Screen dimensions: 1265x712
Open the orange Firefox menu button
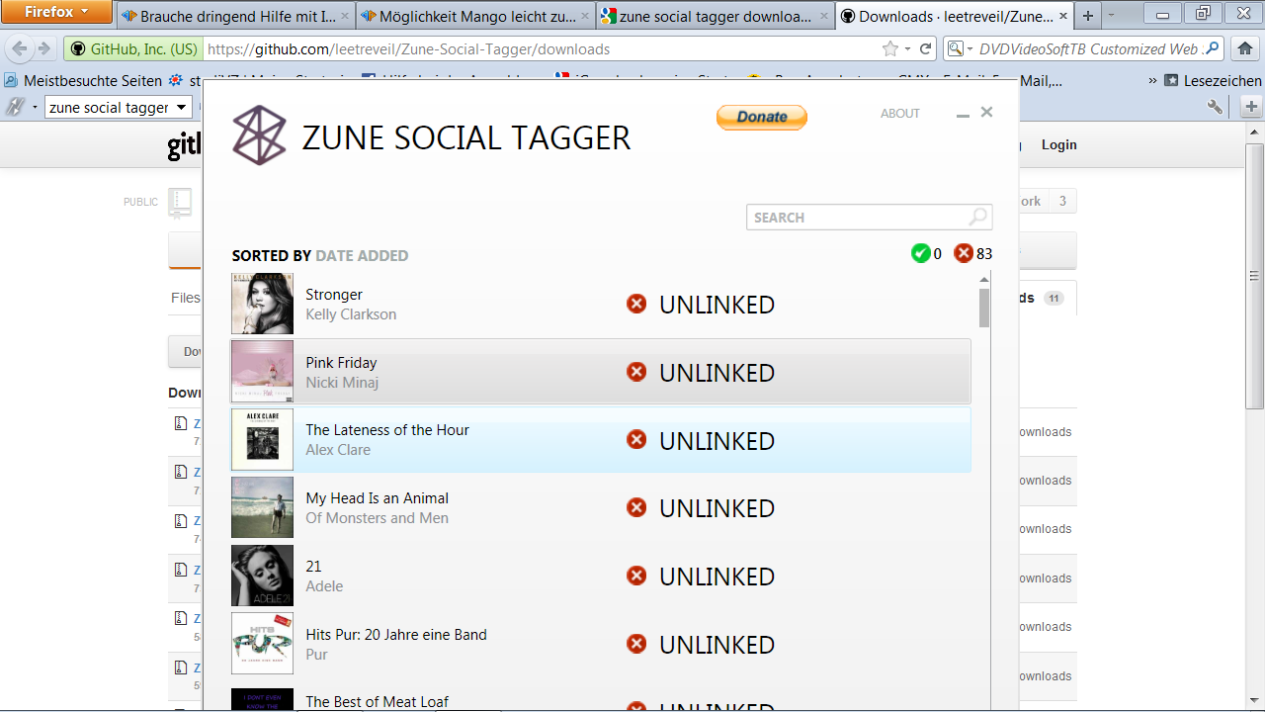(x=55, y=12)
